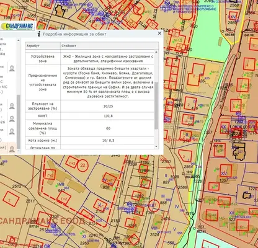This screenshot has height=248, width=258.
Task: Click the left list's scroll down arrow
Action: coord(19,151)
